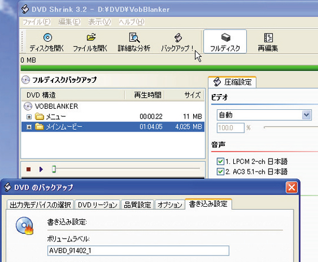Click the 00:00.22 duration value
Viewport: 318px width, 262px height.
151,116
